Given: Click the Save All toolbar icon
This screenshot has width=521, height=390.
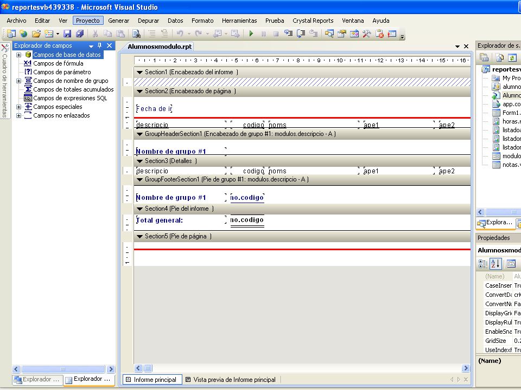Looking at the screenshot, I should pyautogui.click(x=80, y=34).
